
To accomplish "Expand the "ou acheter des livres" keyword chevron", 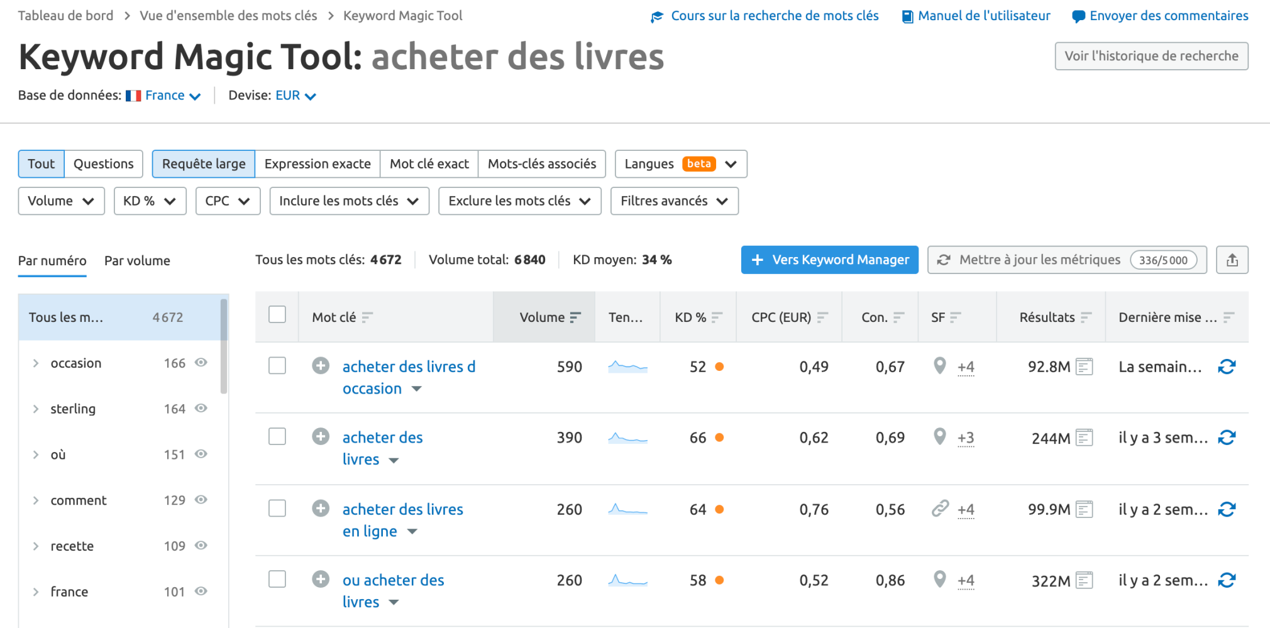I will 394,602.
